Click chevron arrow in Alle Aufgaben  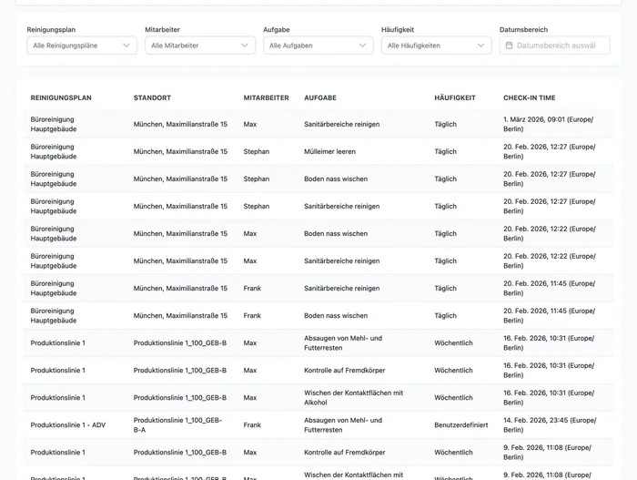[362, 45]
